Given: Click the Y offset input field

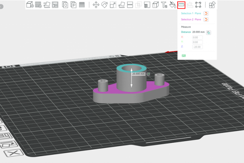Looking at the screenshot, I should [x=197, y=42].
